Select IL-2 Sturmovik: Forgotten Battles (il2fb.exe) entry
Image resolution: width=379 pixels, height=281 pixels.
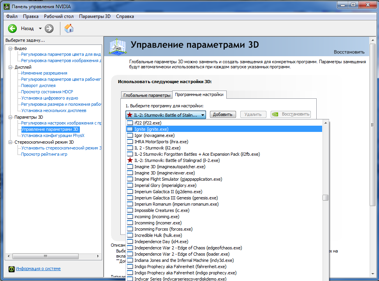224,154
